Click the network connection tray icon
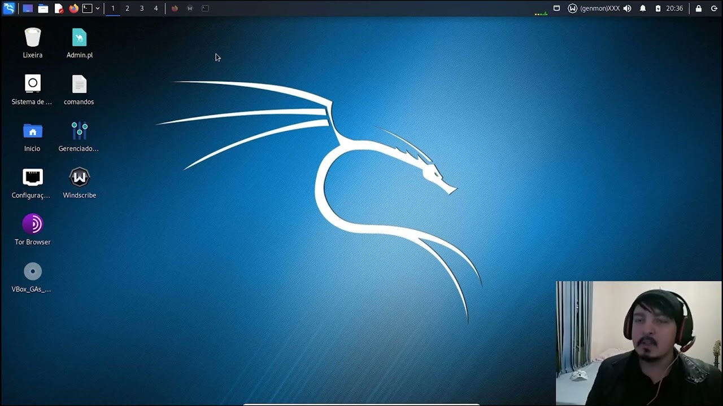 click(556, 8)
